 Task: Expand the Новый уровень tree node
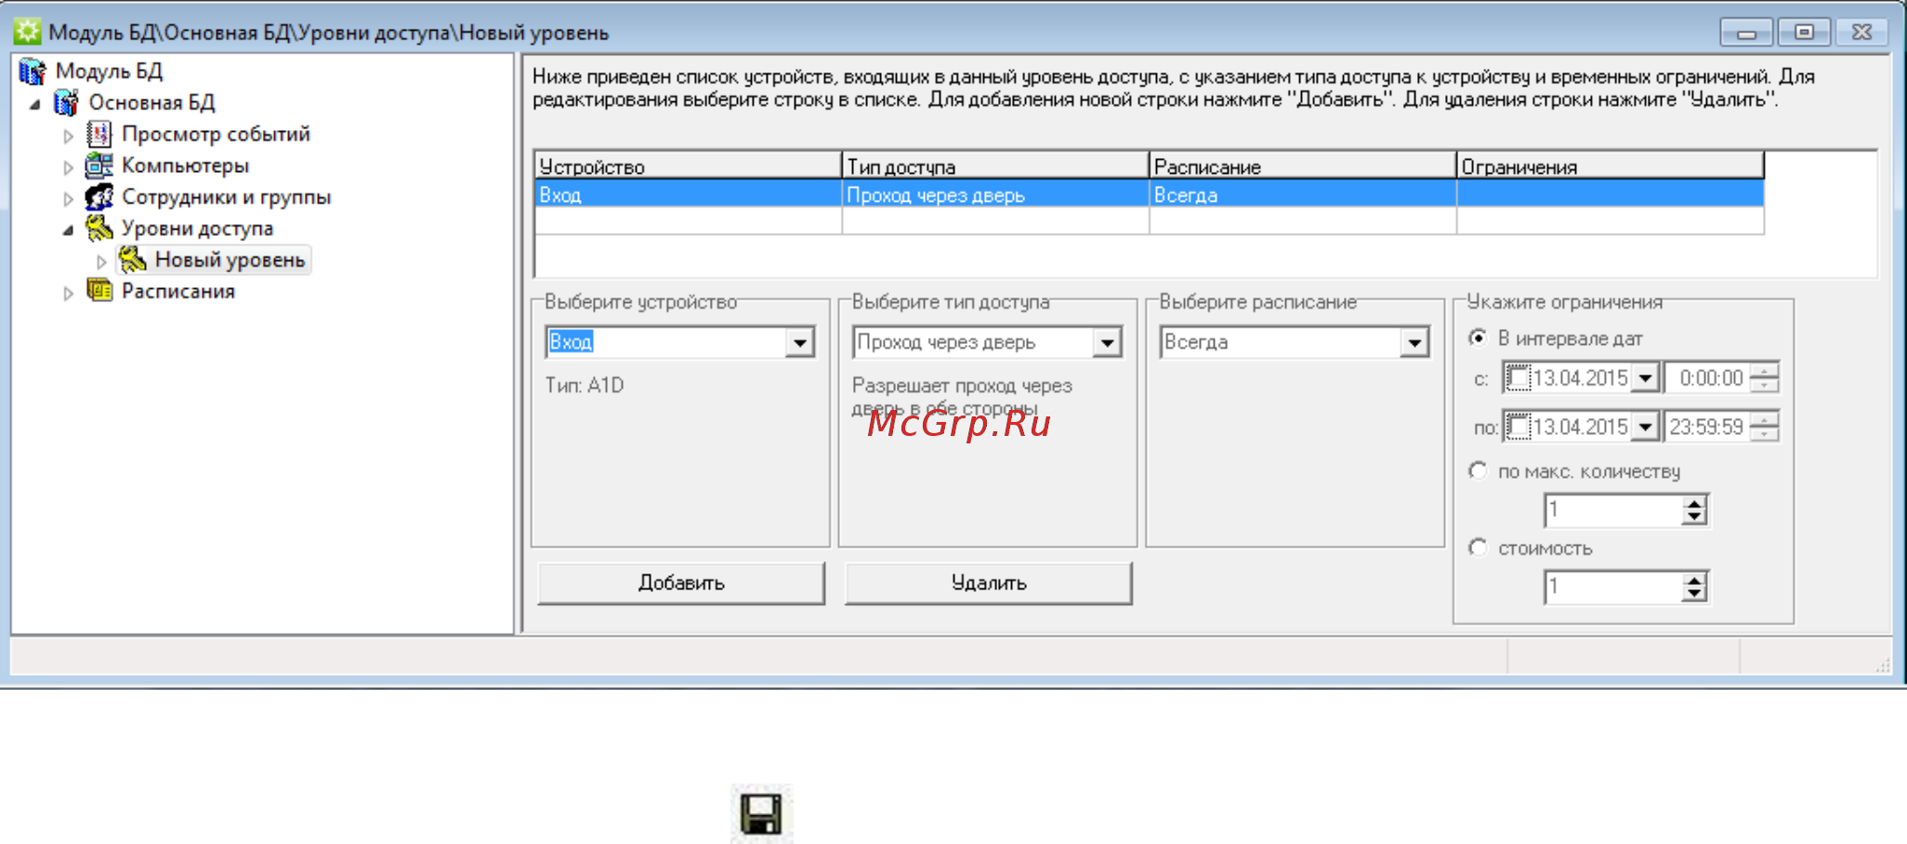101,262
